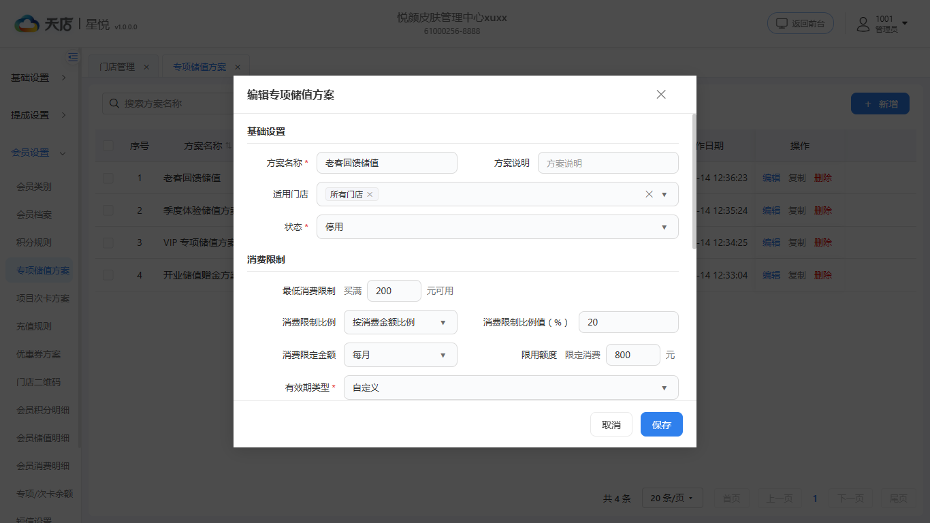Open the 20 条/页 page size selector

(672, 498)
